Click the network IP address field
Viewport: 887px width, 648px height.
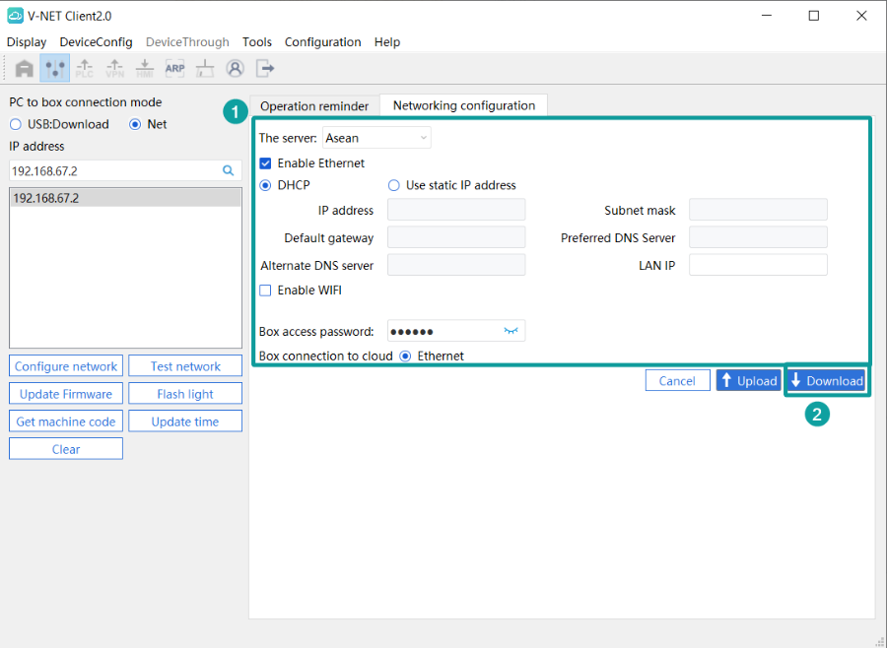tap(456, 210)
